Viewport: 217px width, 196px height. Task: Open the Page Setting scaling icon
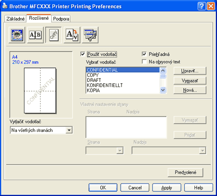coord(72,35)
